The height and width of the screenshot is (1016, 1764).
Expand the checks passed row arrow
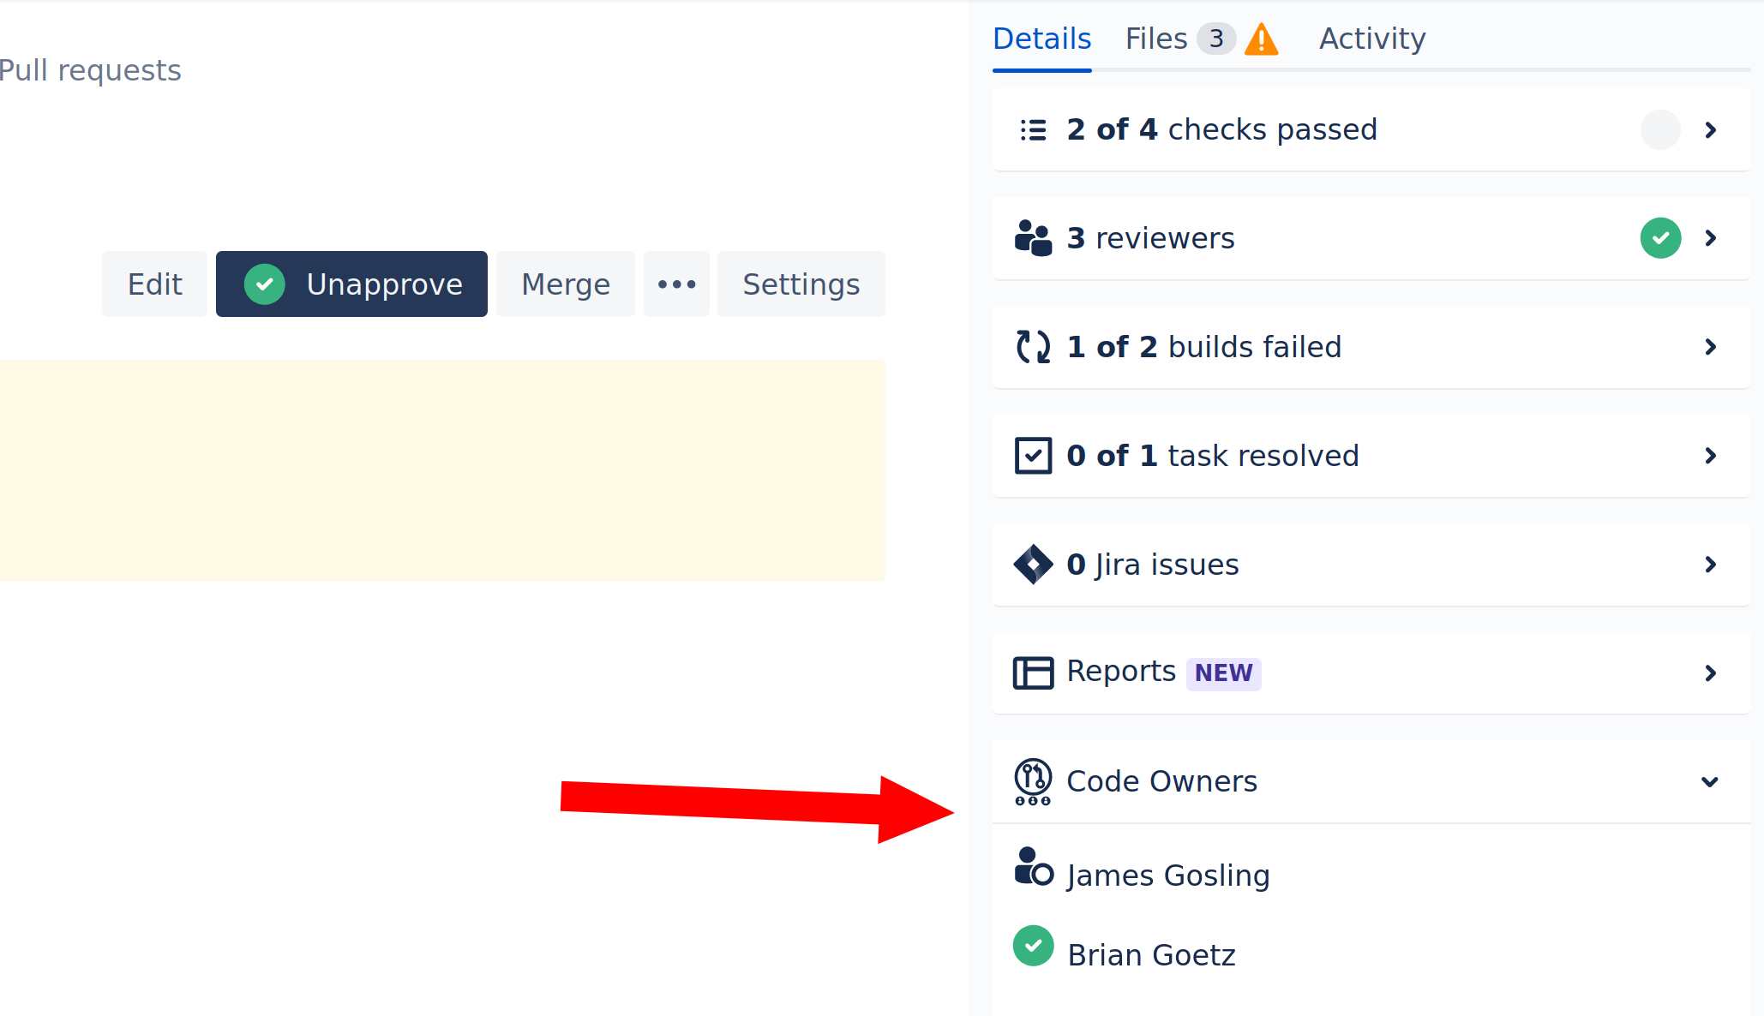point(1710,130)
